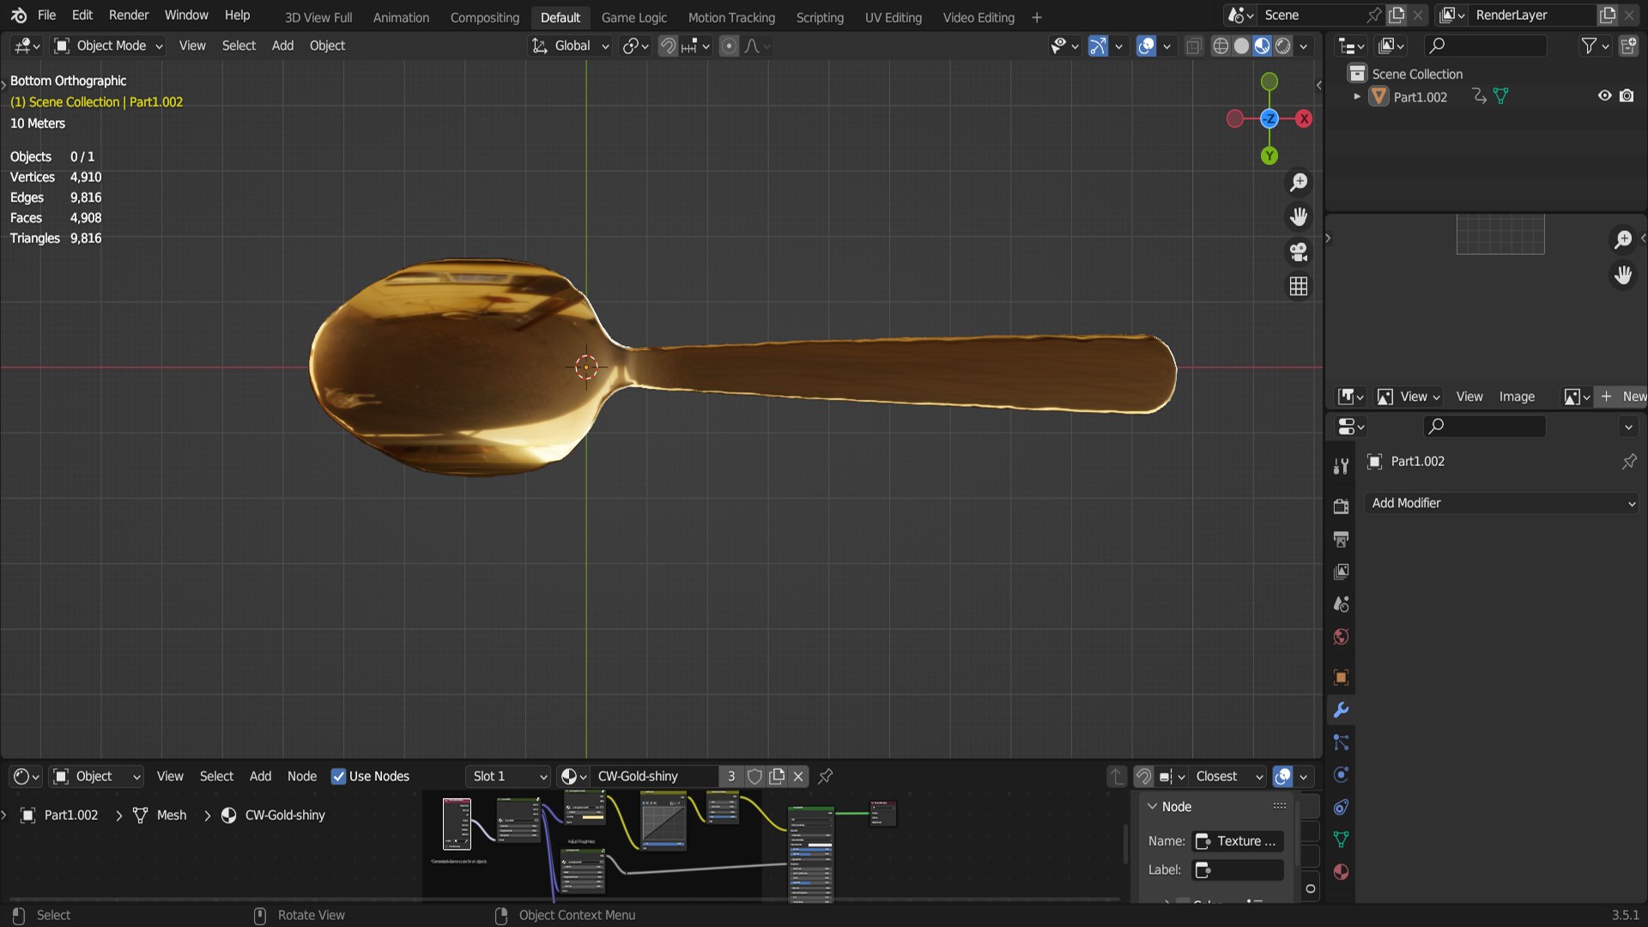
Task: Open the Object Mode dropdown
Action: point(108,45)
